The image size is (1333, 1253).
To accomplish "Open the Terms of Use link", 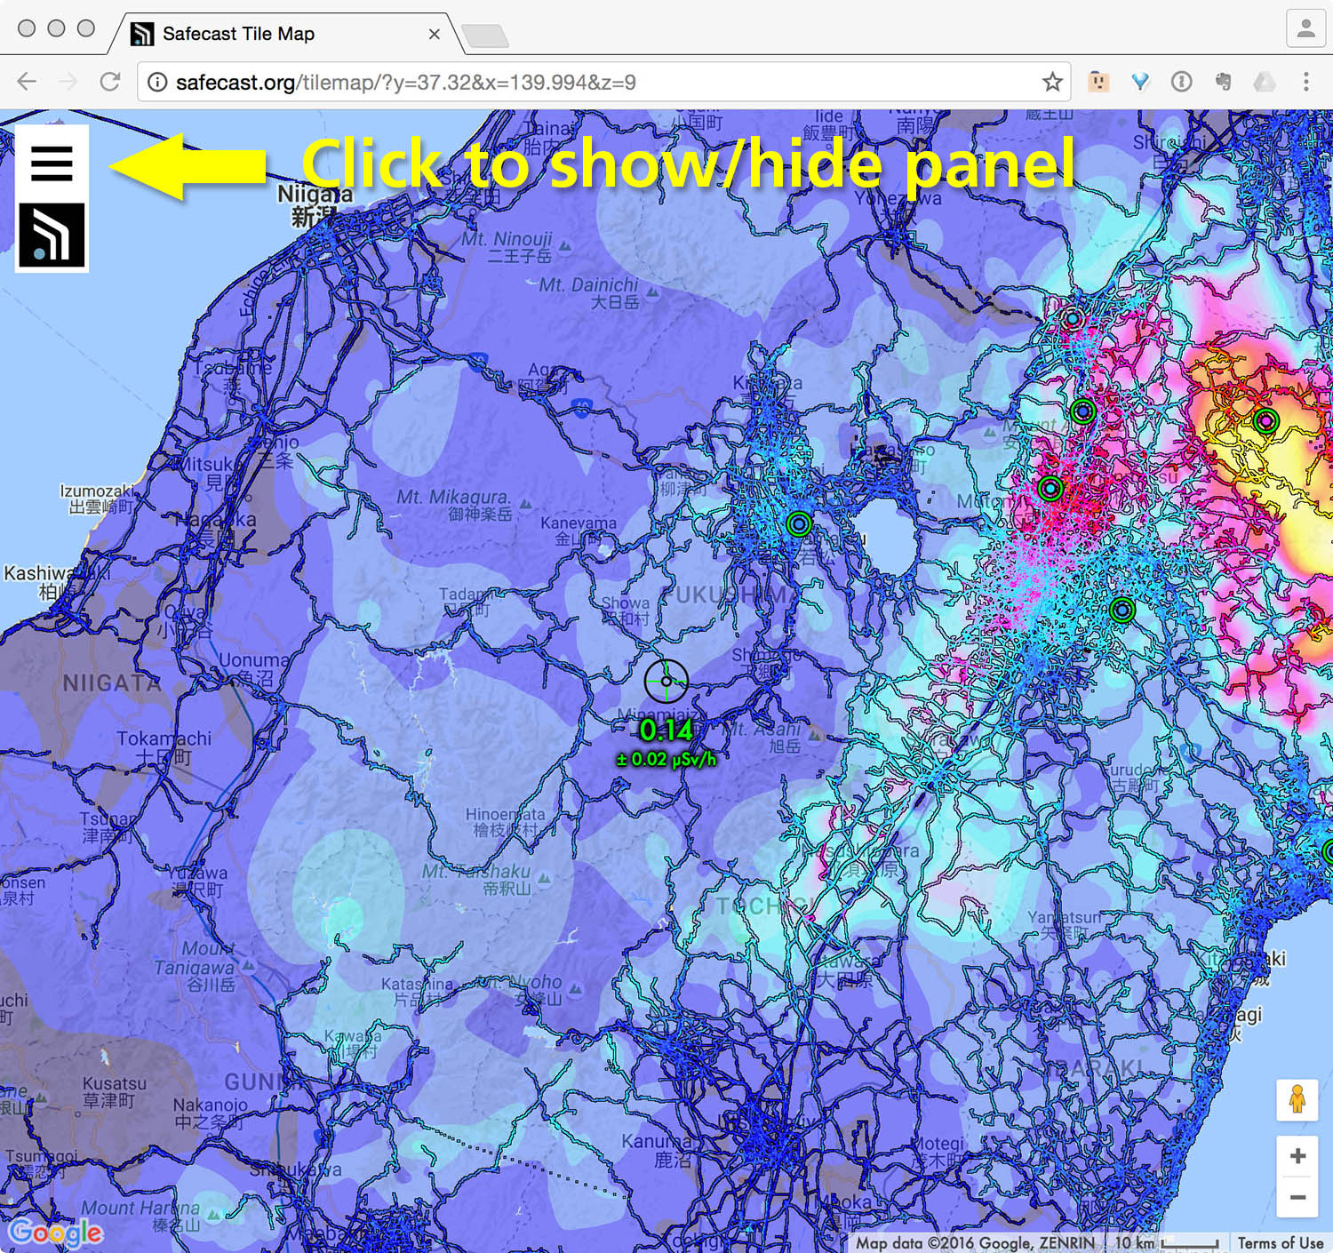I will (x=1280, y=1242).
